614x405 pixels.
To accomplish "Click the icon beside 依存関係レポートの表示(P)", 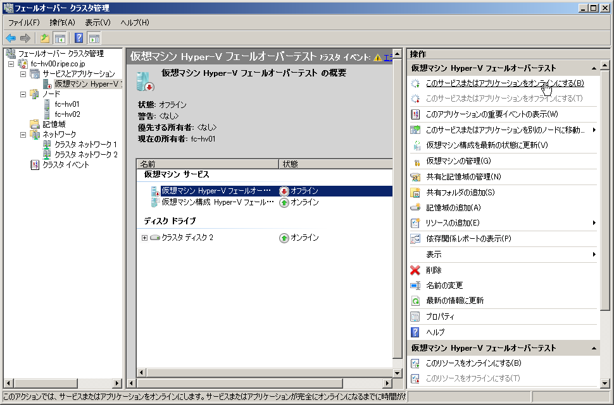I will pyautogui.click(x=415, y=238).
